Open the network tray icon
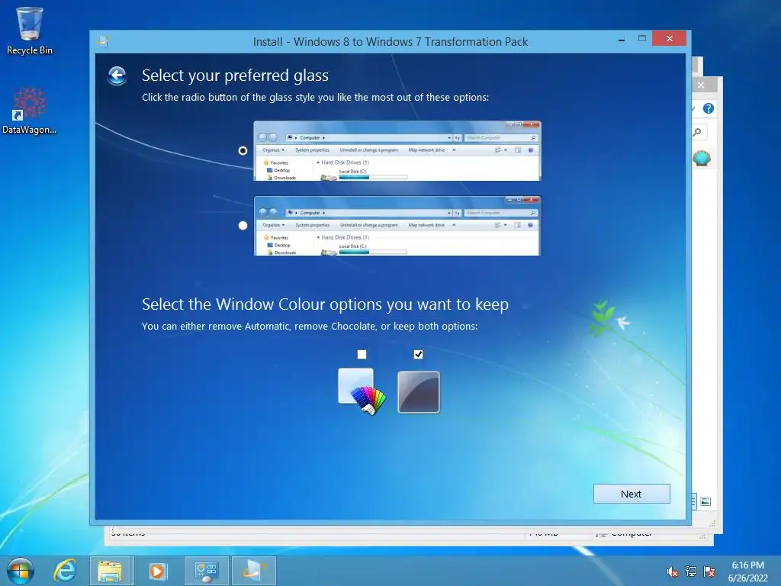The width and height of the screenshot is (781, 586). [x=691, y=572]
